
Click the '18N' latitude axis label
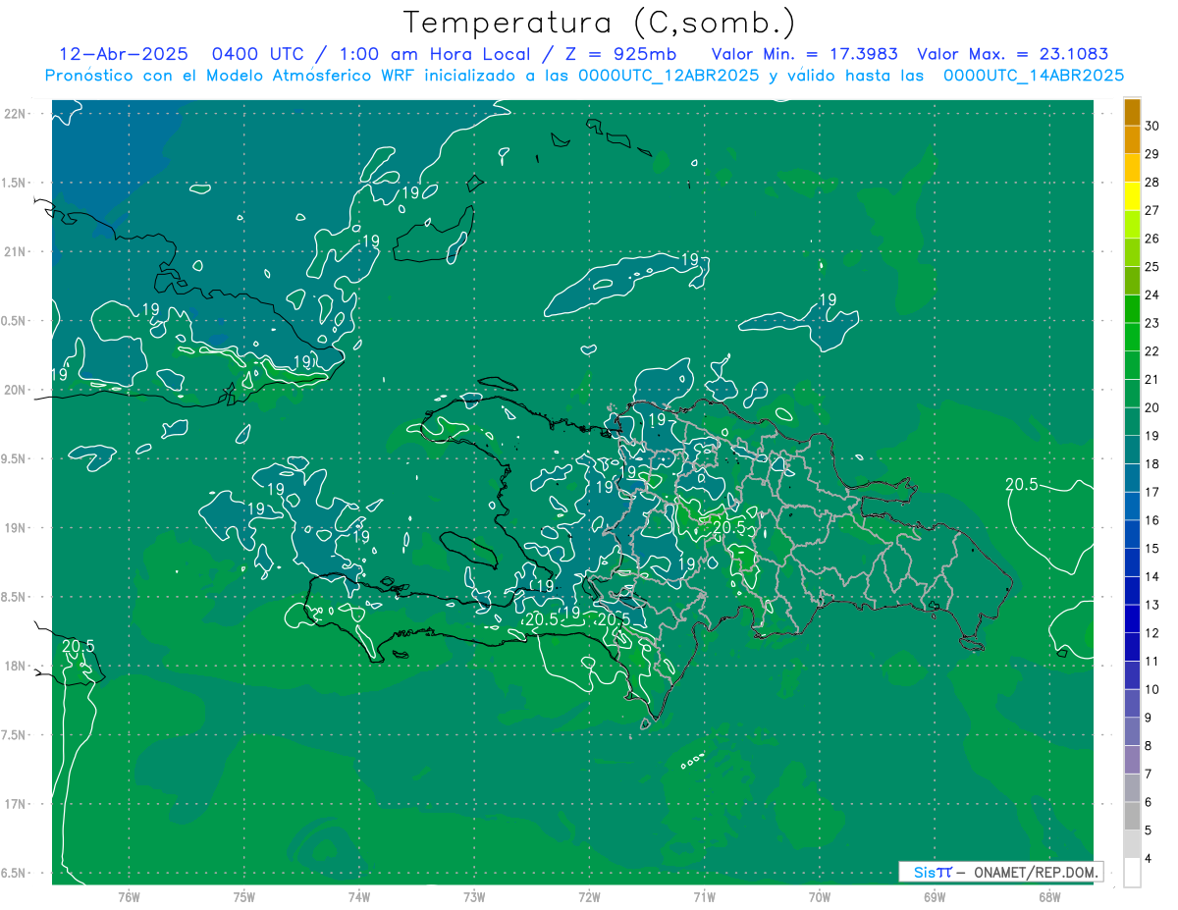tap(15, 667)
